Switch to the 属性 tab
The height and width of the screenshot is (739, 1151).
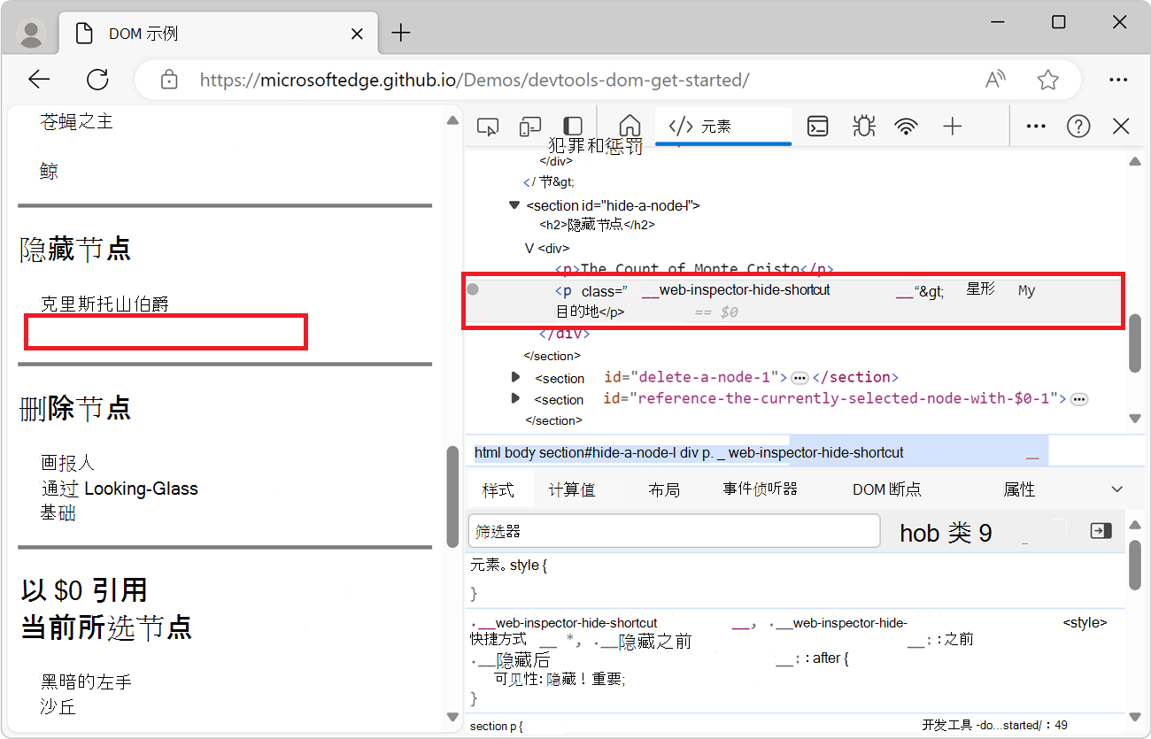point(1019,489)
